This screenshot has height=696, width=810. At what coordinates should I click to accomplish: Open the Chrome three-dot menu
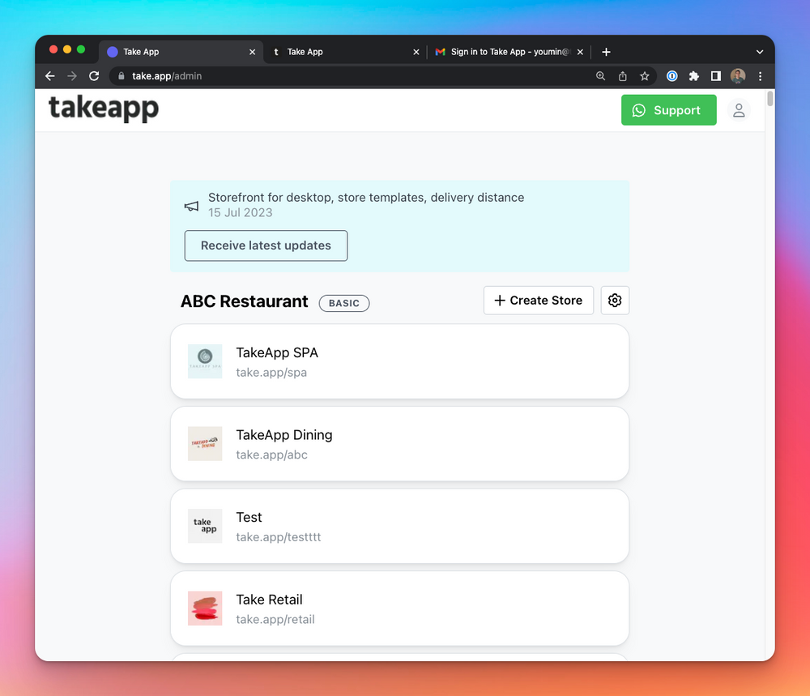pyautogui.click(x=760, y=76)
